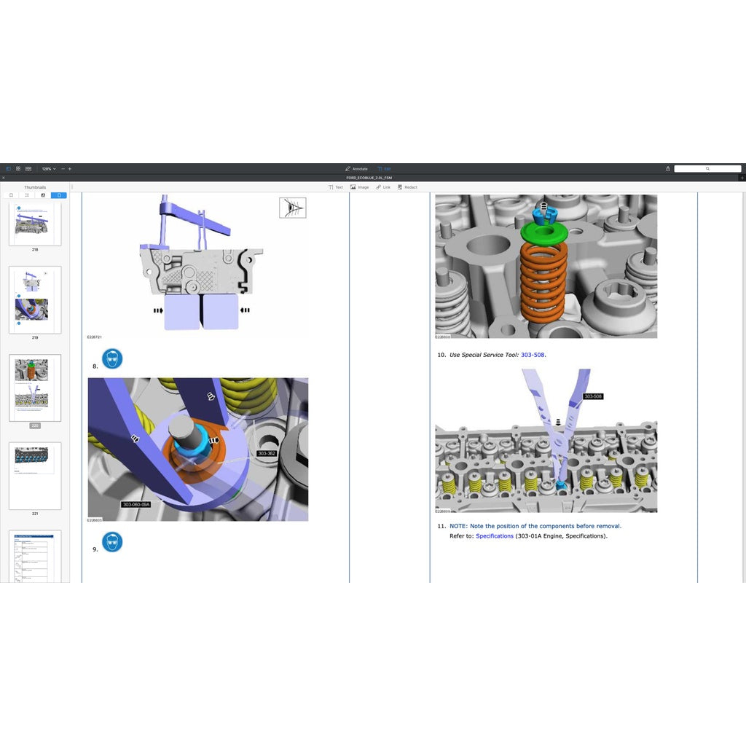Viewport: 746px width, 746px height.
Task: Follow the 303-508 special tool link
Action: tap(533, 355)
